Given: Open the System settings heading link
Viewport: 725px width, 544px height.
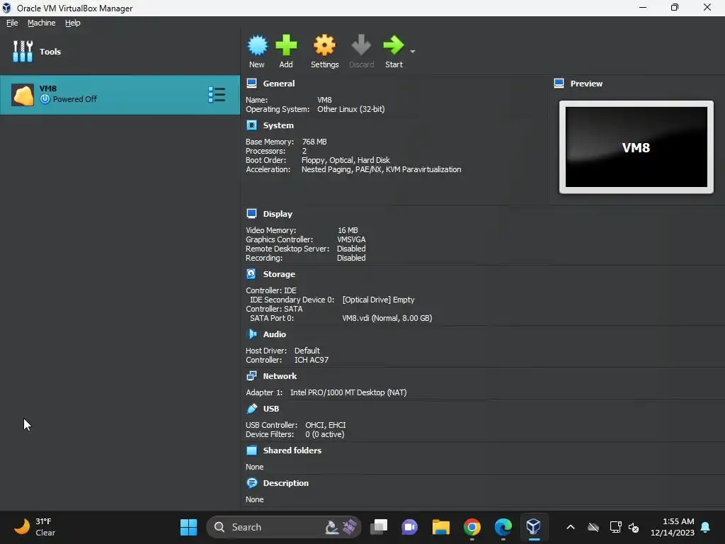Looking at the screenshot, I should (x=278, y=125).
